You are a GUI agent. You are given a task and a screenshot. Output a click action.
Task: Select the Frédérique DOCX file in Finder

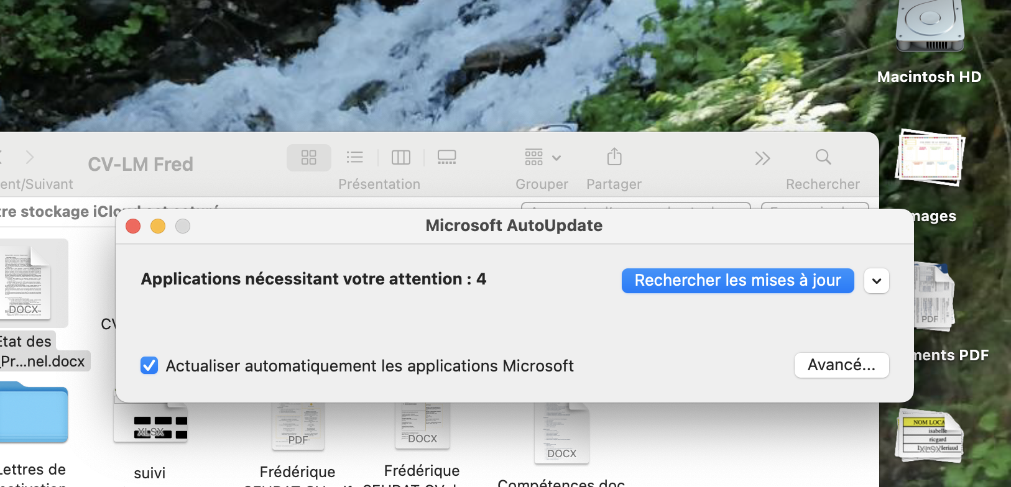point(422,426)
